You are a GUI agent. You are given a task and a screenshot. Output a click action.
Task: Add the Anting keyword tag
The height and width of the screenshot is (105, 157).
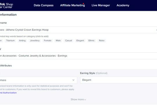[22, 41]
